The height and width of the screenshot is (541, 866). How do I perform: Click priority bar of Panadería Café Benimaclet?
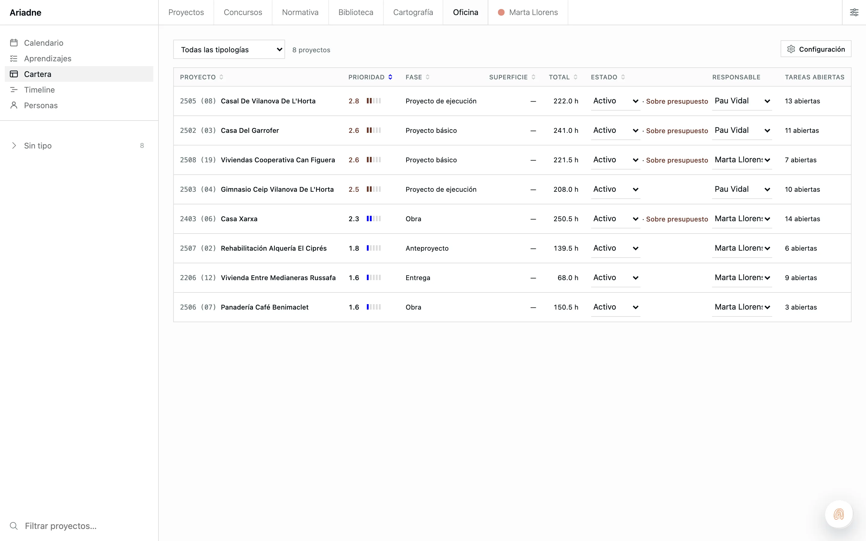coord(373,307)
